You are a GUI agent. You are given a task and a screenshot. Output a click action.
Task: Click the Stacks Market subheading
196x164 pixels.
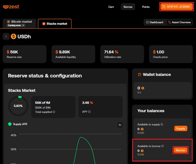point(22,91)
